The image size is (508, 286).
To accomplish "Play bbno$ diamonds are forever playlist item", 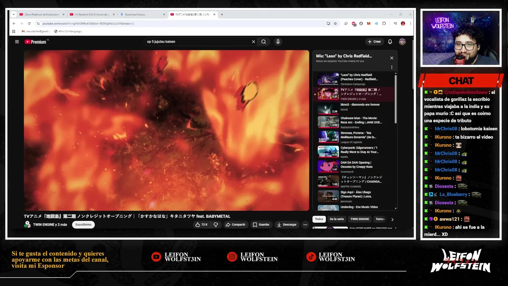I will coord(355,108).
